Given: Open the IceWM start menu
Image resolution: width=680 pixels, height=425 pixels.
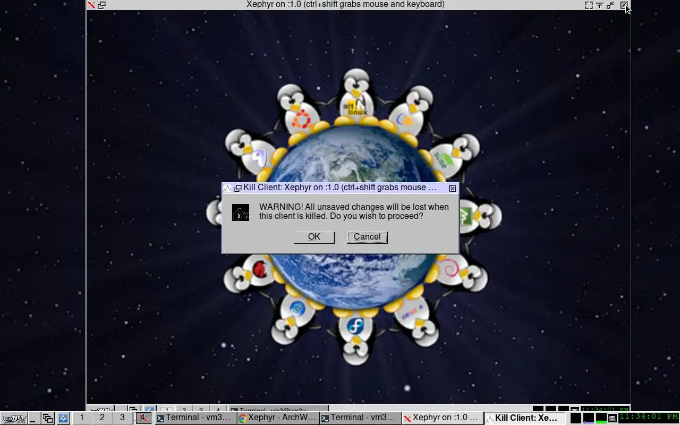Looking at the screenshot, I should (x=13, y=418).
